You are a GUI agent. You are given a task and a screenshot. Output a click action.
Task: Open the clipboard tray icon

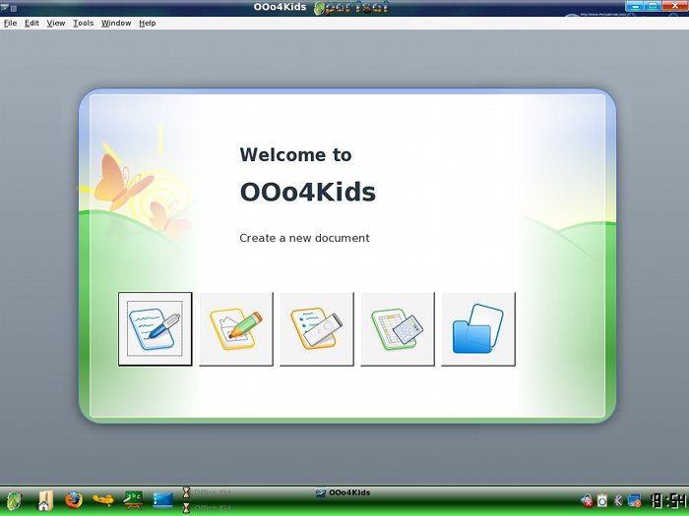pos(602,500)
